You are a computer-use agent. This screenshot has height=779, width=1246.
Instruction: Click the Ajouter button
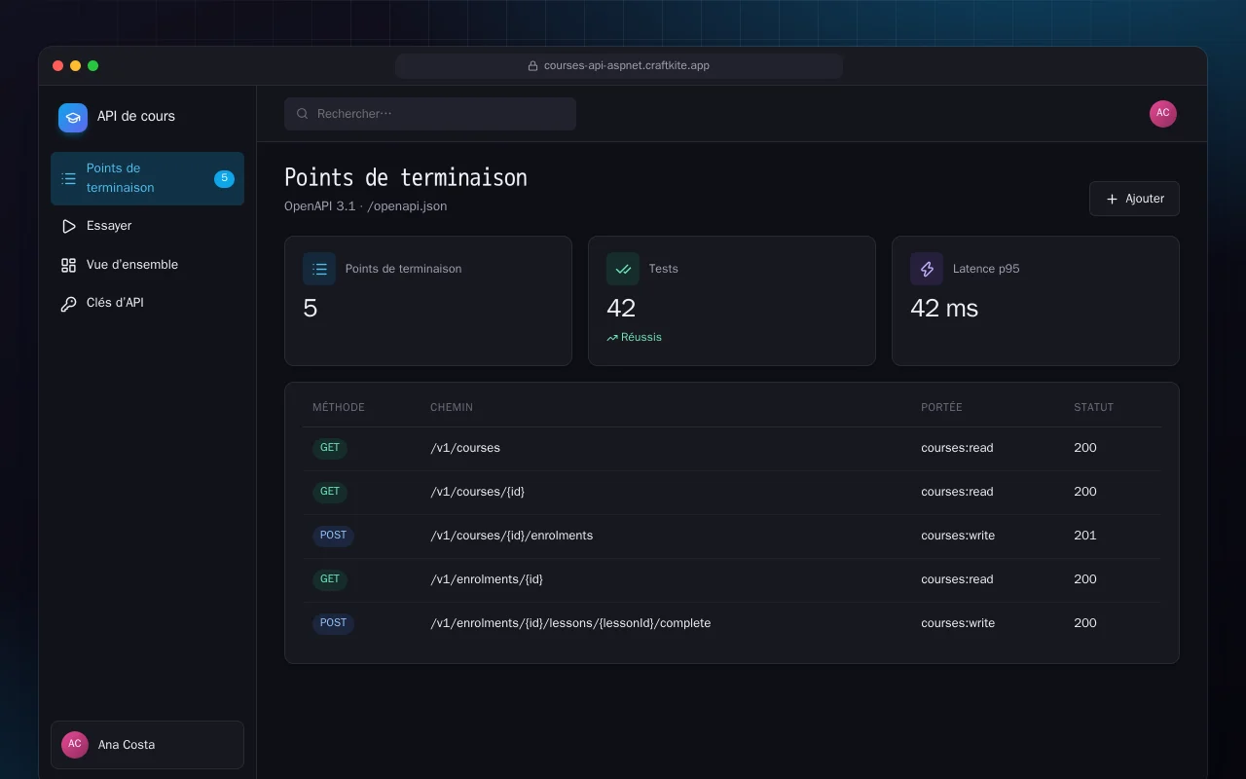[1134, 199]
